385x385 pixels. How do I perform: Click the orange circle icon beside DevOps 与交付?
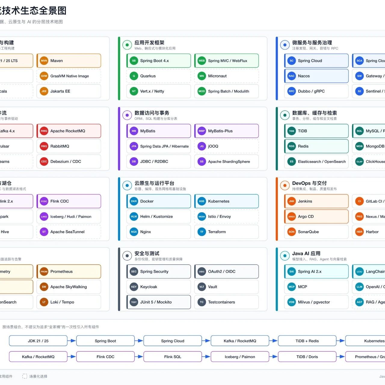(285, 186)
